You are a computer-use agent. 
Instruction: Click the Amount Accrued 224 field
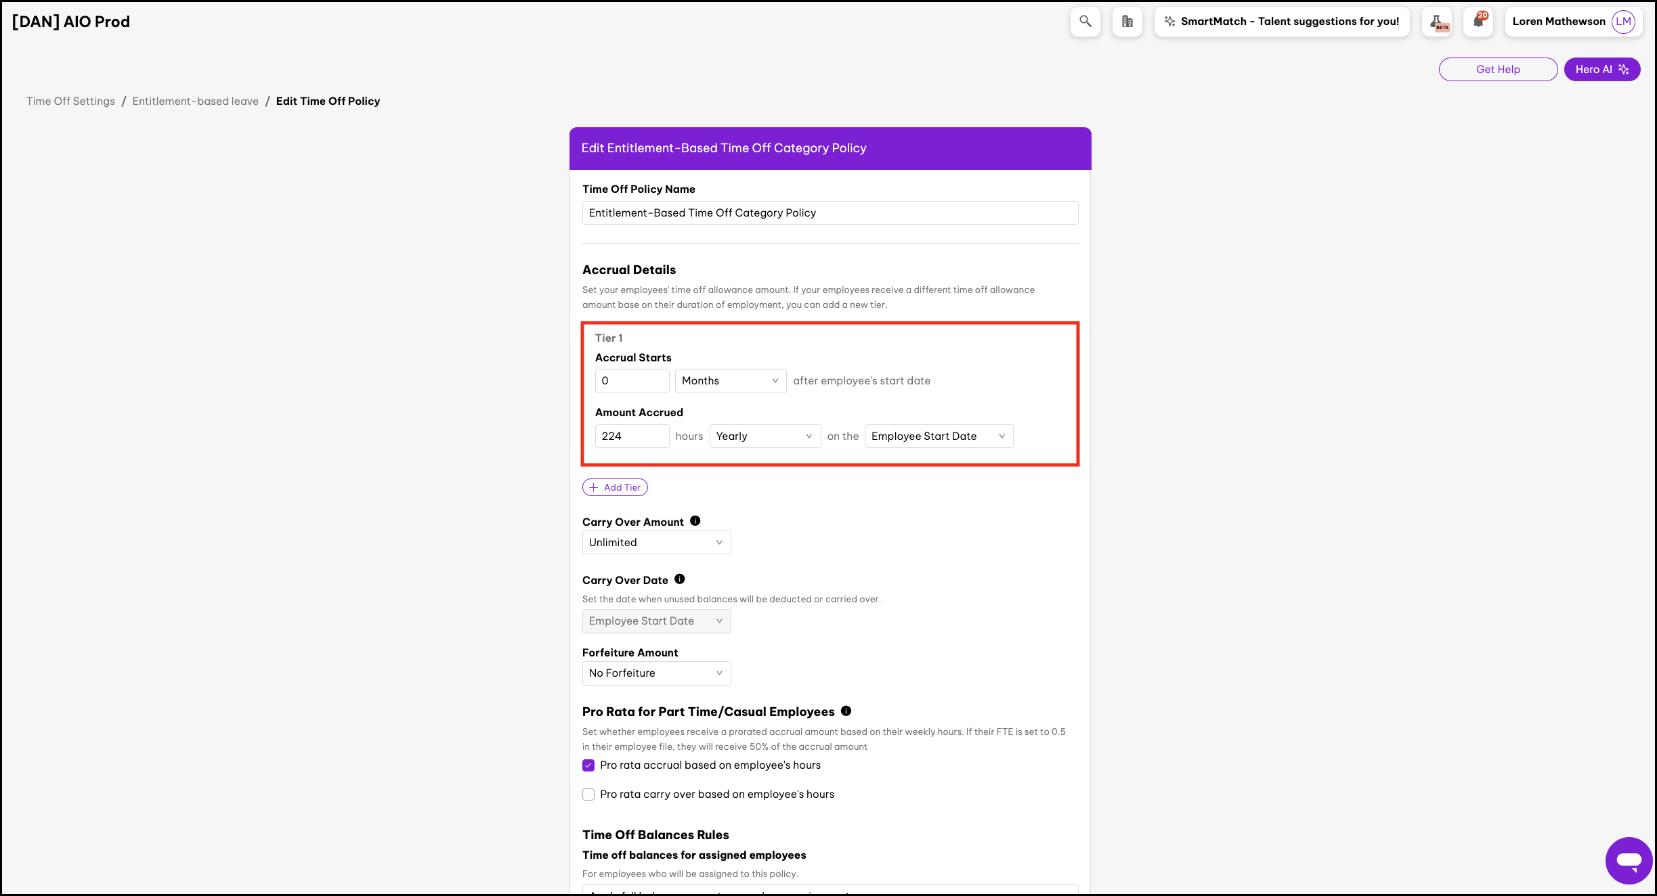[631, 436]
